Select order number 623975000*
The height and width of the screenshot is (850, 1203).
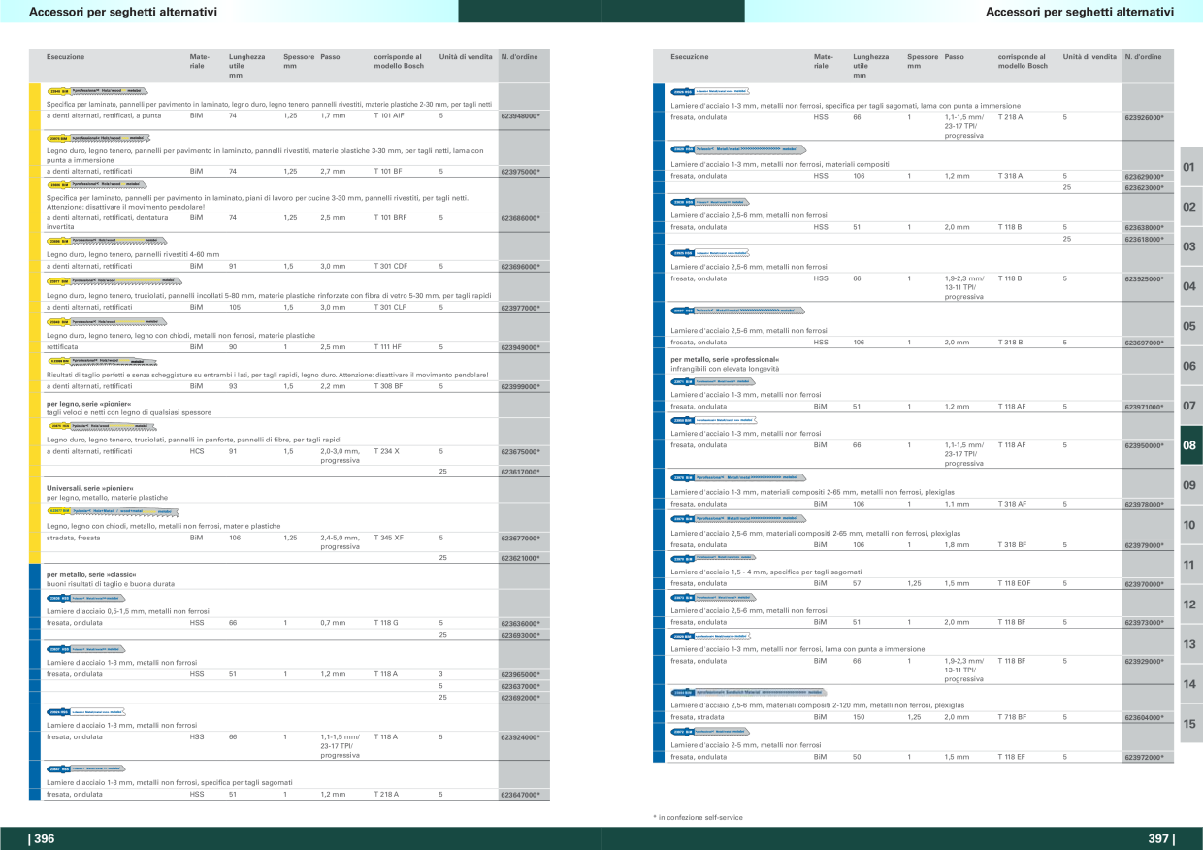point(520,171)
